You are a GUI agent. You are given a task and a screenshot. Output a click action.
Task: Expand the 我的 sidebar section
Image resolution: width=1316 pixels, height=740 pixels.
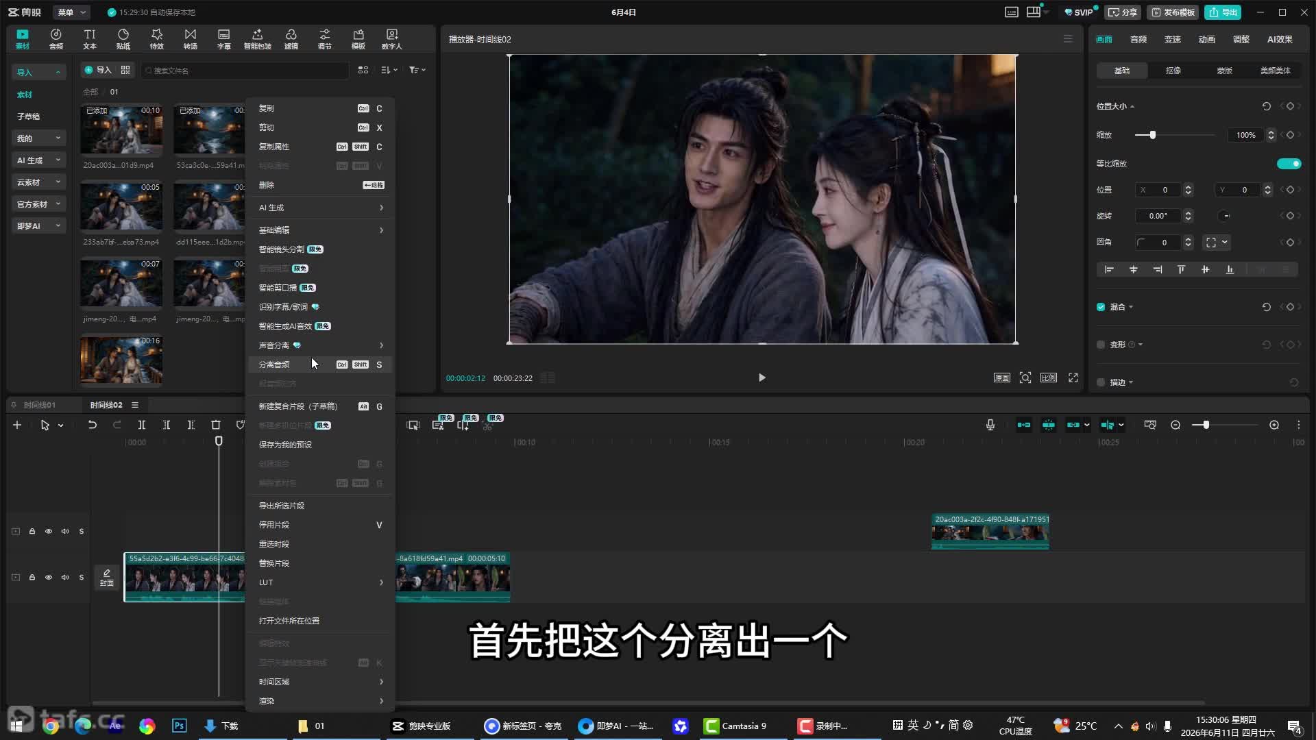click(x=40, y=138)
